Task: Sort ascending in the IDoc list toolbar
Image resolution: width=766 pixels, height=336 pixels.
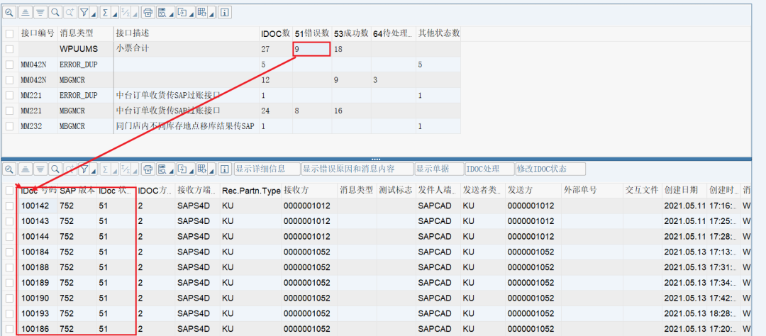Action: (26, 169)
